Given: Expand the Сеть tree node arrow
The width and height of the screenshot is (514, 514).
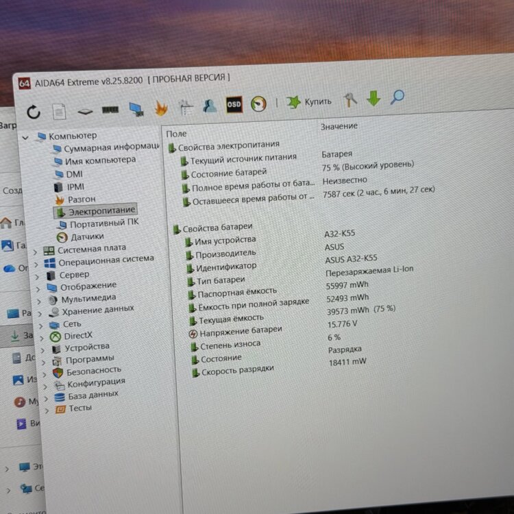Looking at the screenshot, I should coord(42,325).
